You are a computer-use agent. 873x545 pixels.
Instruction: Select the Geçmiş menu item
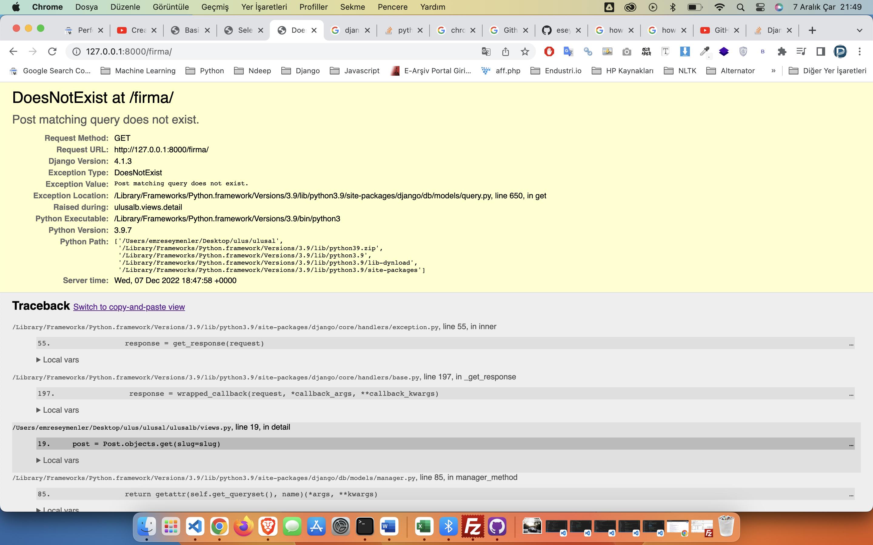coord(215,6)
